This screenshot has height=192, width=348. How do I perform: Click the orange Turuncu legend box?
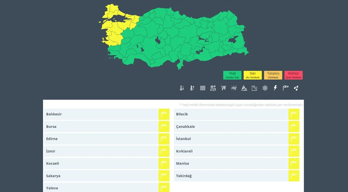click(273, 75)
